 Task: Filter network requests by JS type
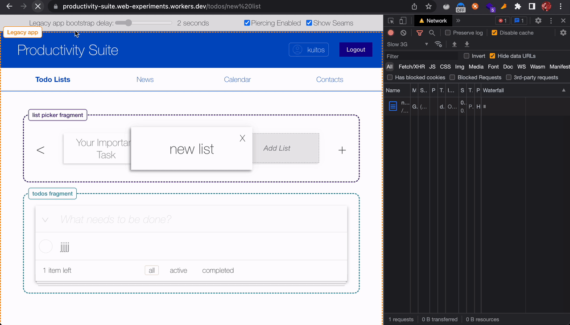point(432,67)
